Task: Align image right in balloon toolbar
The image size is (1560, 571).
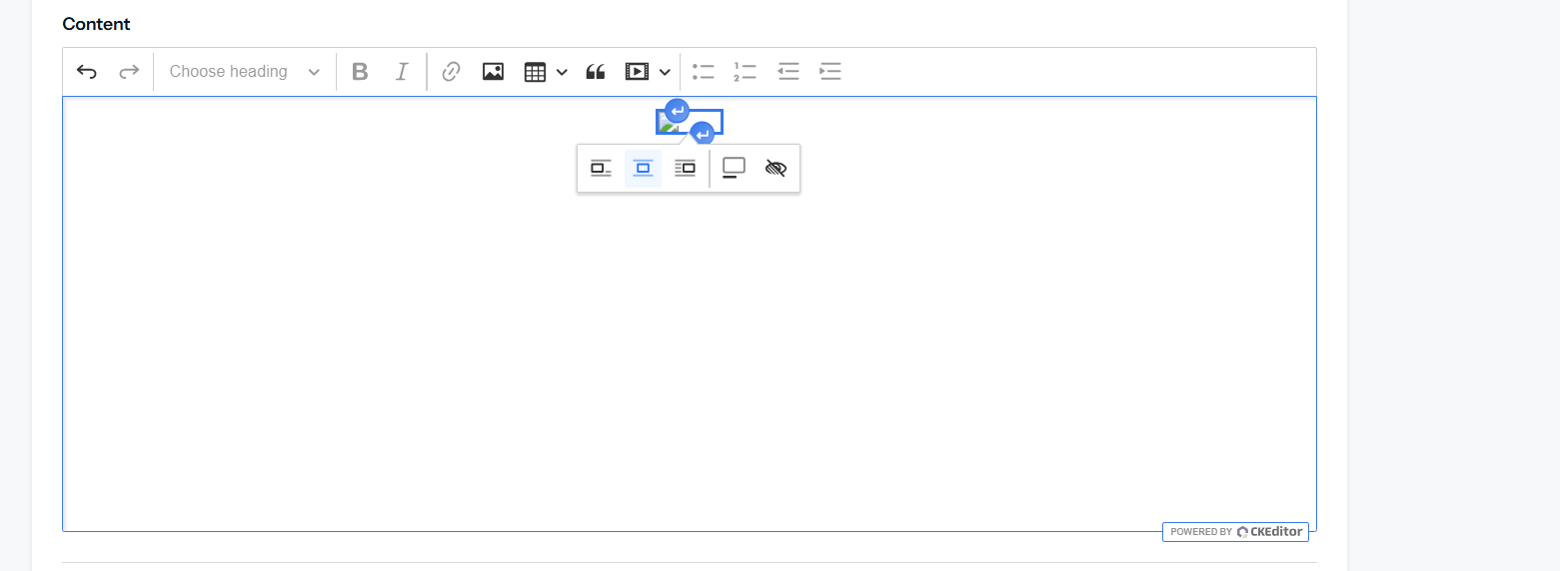Action: [685, 169]
